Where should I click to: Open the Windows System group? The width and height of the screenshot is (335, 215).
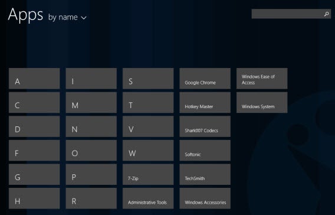[x=262, y=102]
